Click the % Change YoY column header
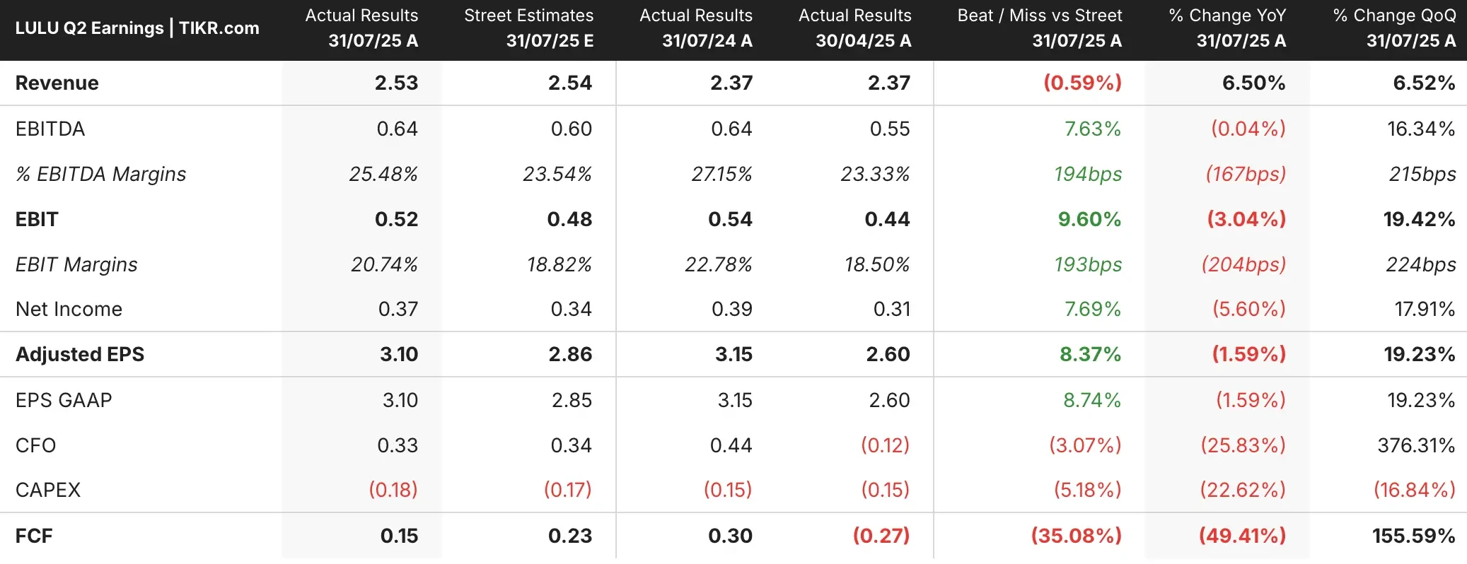Image resolution: width=1467 pixels, height=564 pixels. pyautogui.click(x=1227, y=28)
